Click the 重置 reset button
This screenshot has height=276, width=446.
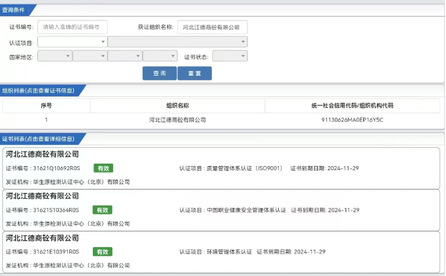point(195,73)
